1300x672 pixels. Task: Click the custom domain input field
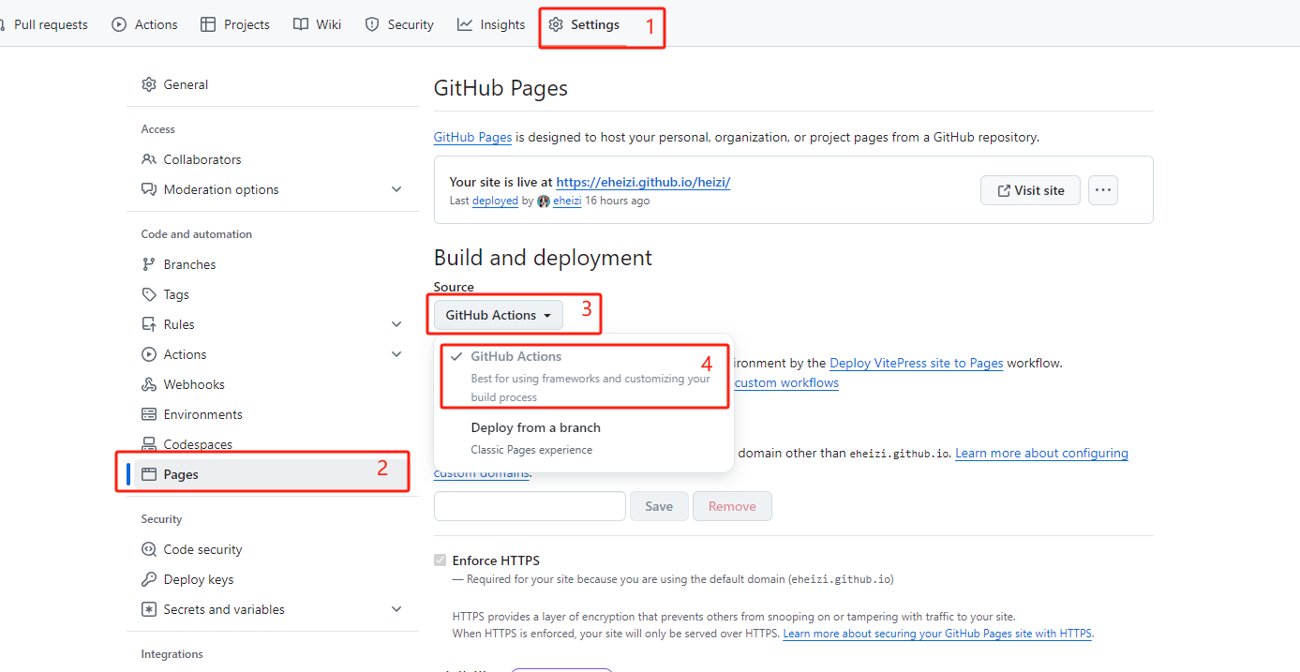point(530,505)
